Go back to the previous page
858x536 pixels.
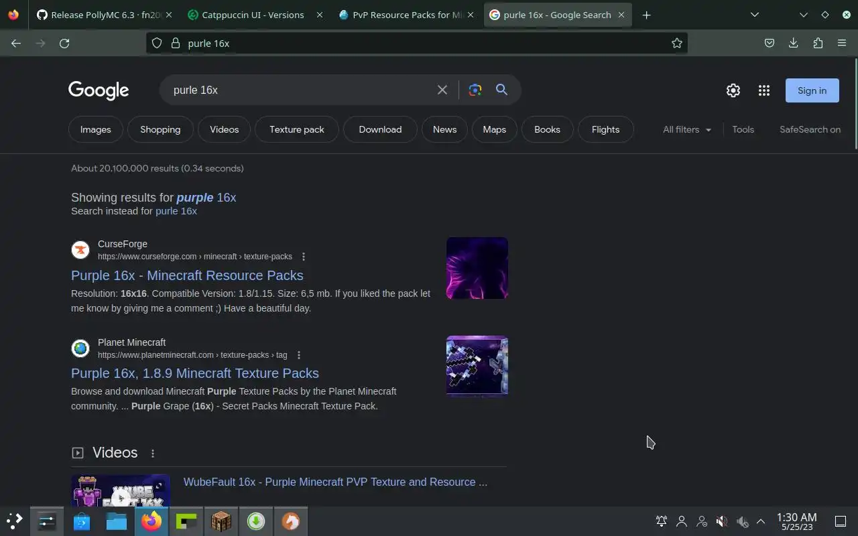tap(16, 43)
